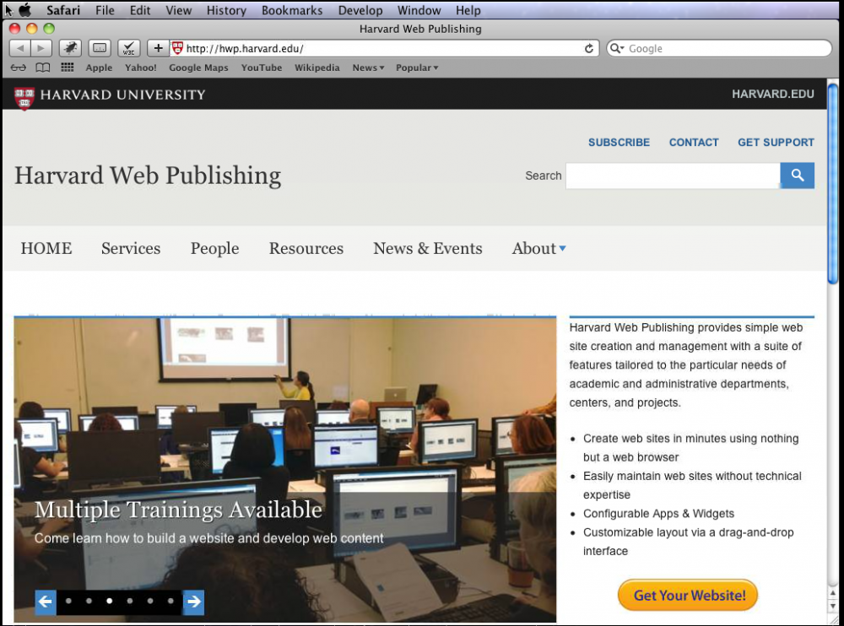The image size is (844, 626).
Task: Click the HARVARD.EDU link
Action: (773, 94)
